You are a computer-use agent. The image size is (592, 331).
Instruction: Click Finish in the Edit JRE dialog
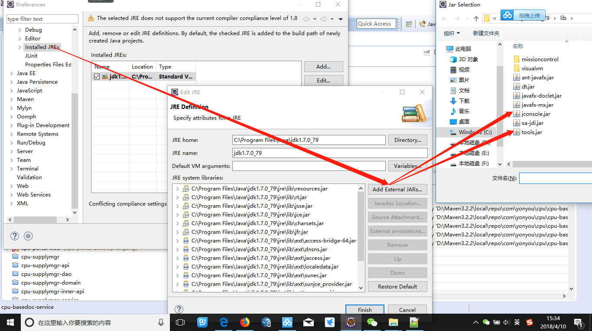pyautogui.click(x=364, y=309)
